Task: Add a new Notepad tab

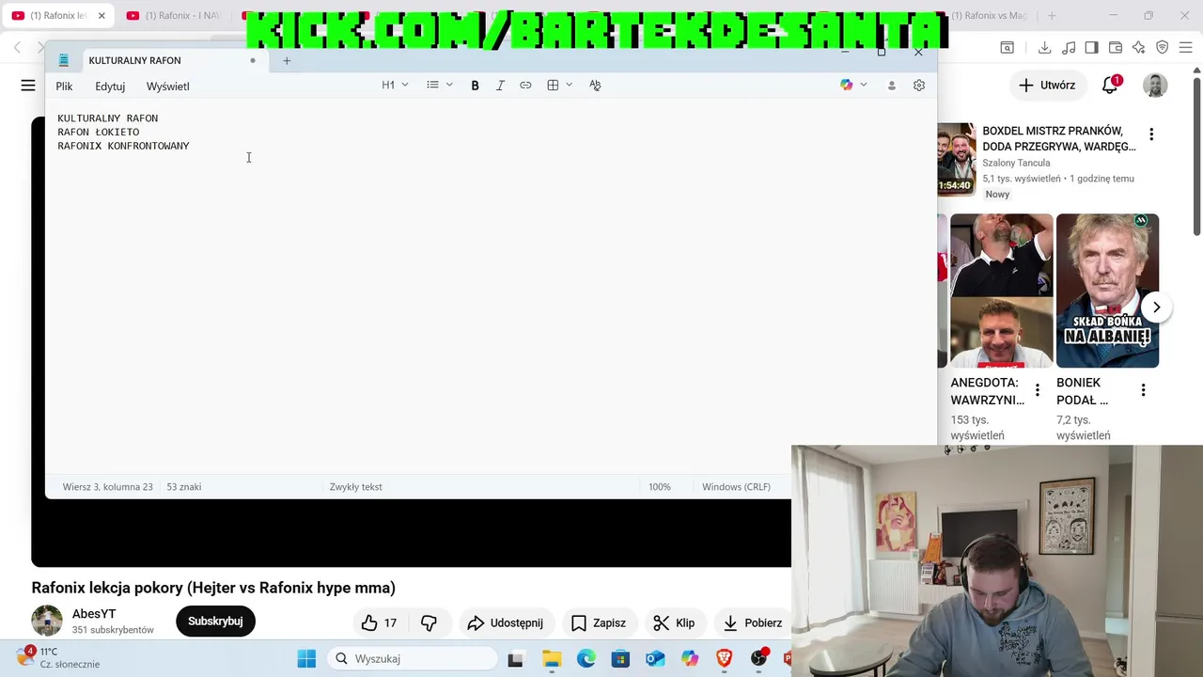Action: pos(287,61)
